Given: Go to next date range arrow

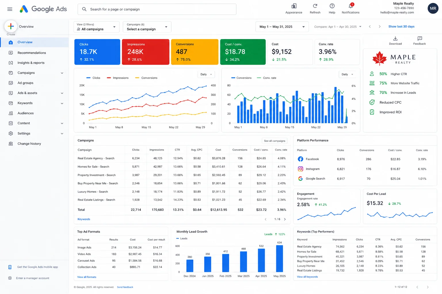Looking at the screenshot, I should (x=380, y=26).
